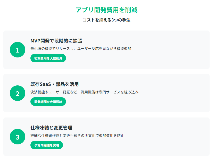Click the subtitle コストを抑える3つの手法

pos(106,20)
